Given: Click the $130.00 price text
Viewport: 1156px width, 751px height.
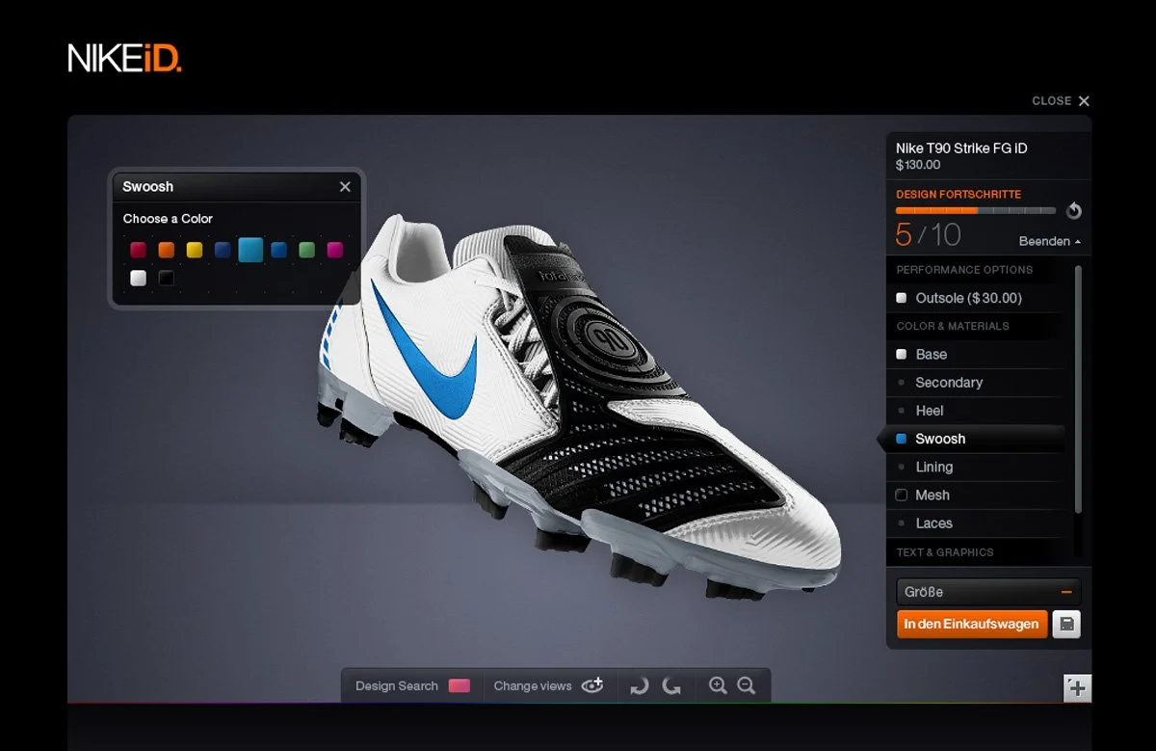Looking at the screenshot, I should pos(918,165).
